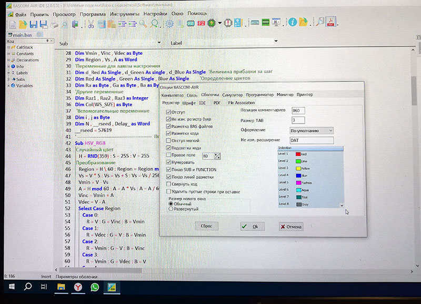The width and height of the screenshot is (421, 304).
Task: Toggle the Не изм. регистр букв checkbox
Action: 168,119
